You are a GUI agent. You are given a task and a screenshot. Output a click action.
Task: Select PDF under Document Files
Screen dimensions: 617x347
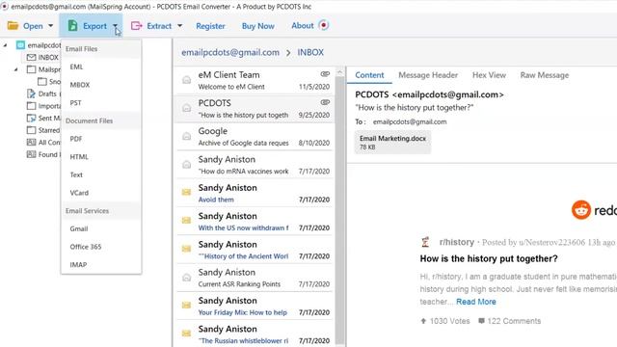101,139
